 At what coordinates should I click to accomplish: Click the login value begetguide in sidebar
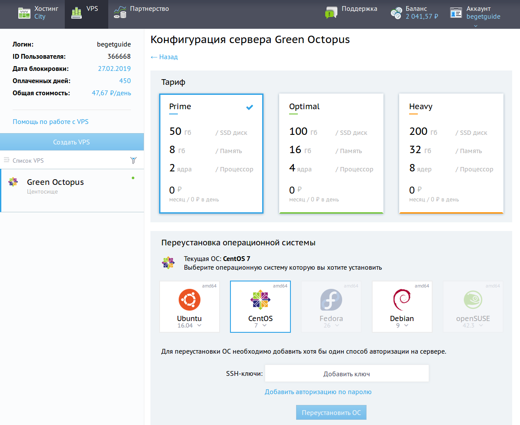114,44
